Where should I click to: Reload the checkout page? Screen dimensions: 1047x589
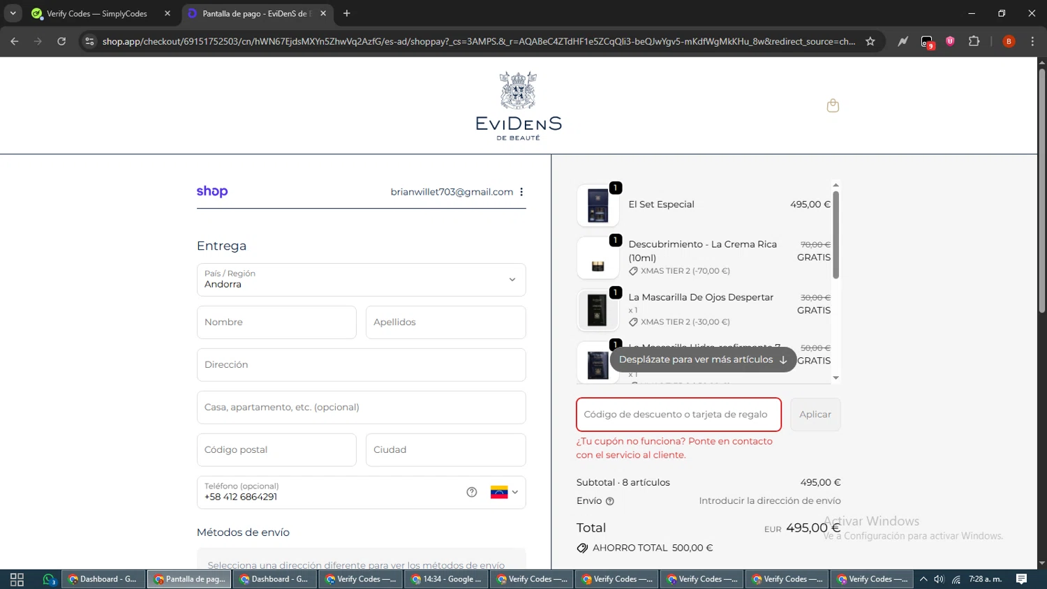click(61, 41)
